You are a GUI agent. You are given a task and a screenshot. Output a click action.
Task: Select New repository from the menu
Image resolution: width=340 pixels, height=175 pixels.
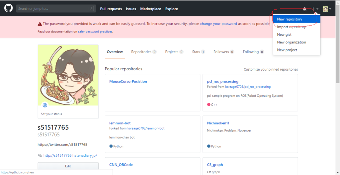(297, 19)
